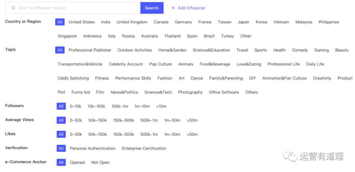Select Home&Garden topic
Image resolution: width=355 pixels, height=172 pixels.
[x=172, y=50]
